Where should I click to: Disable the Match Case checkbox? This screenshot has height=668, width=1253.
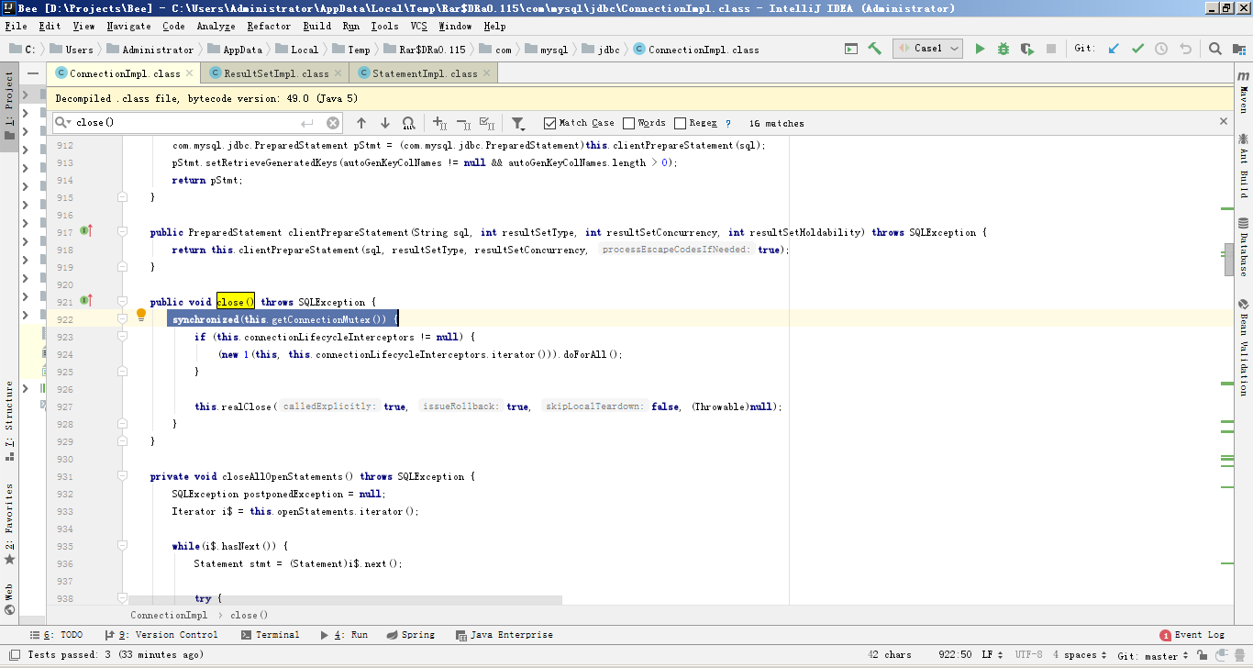tap(550, 123)
